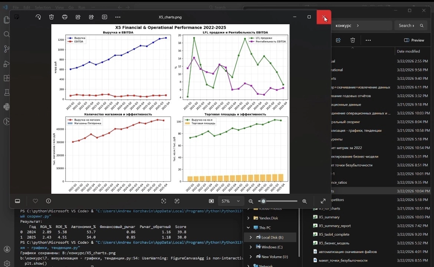The height and width of the screenshot is (267, 434).
Task: Expand Local Disk (B:) tree node
Action: click(x=251, y=237)
